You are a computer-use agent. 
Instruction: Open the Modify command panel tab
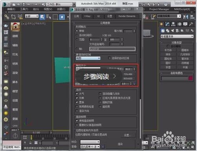click(x=167, y=24)
